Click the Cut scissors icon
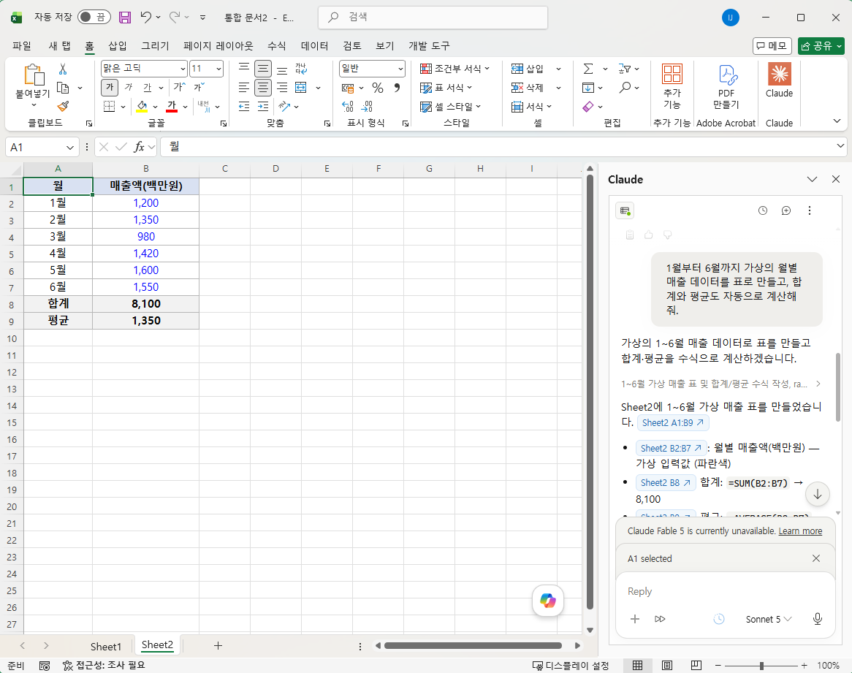This screenshot has width=852, height=673. click(x=63, y=69)
